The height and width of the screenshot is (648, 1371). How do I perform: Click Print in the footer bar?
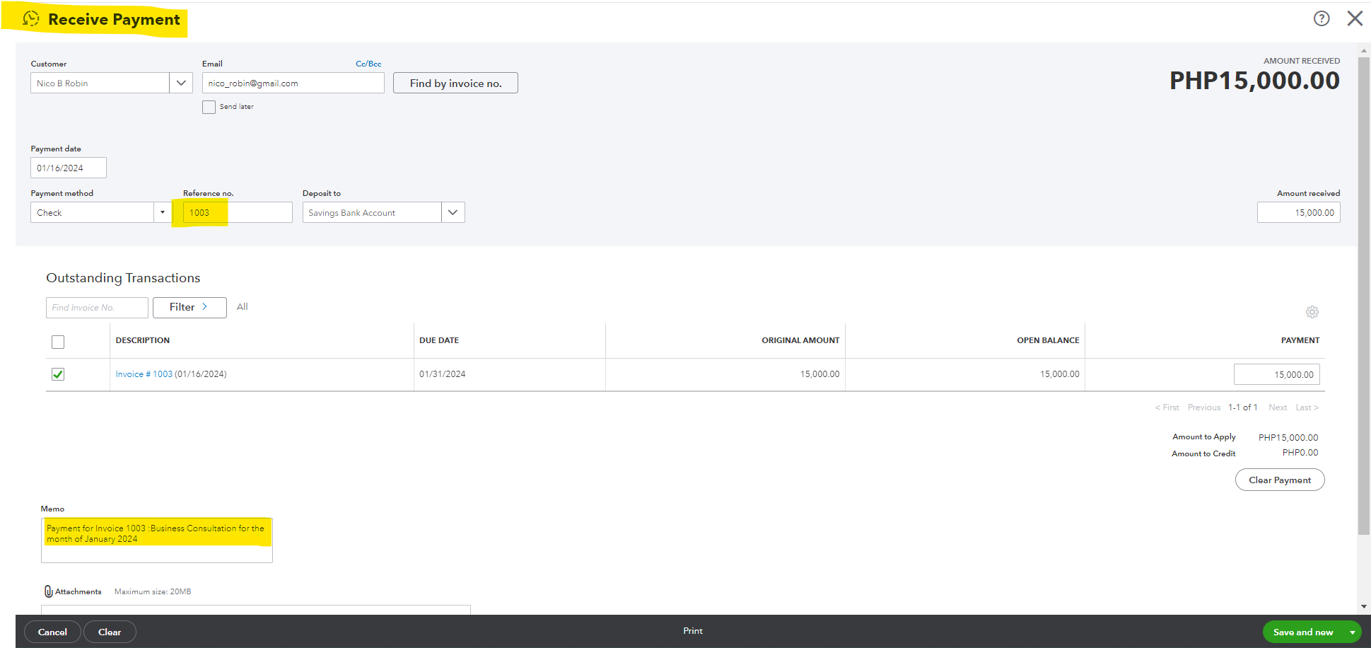[x=693, y=631]
